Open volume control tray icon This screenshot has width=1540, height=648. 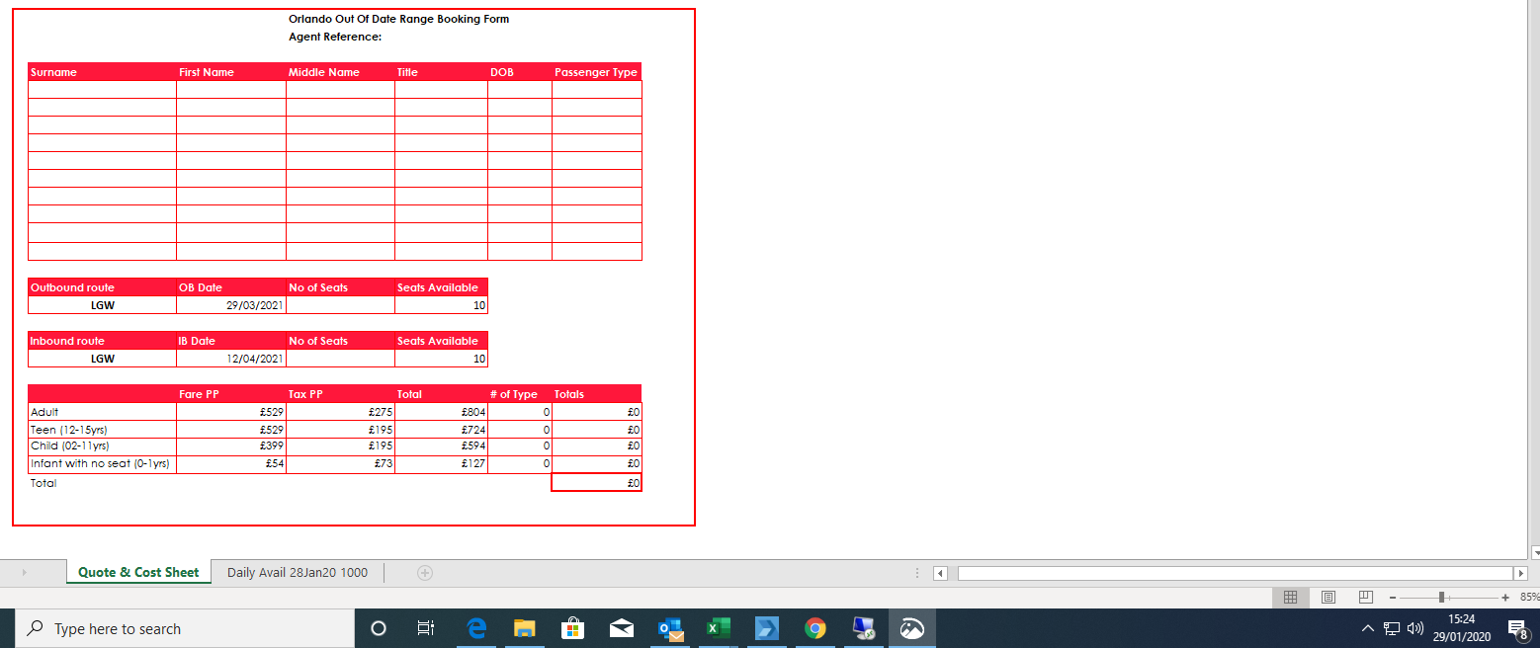coord(1414,628)
